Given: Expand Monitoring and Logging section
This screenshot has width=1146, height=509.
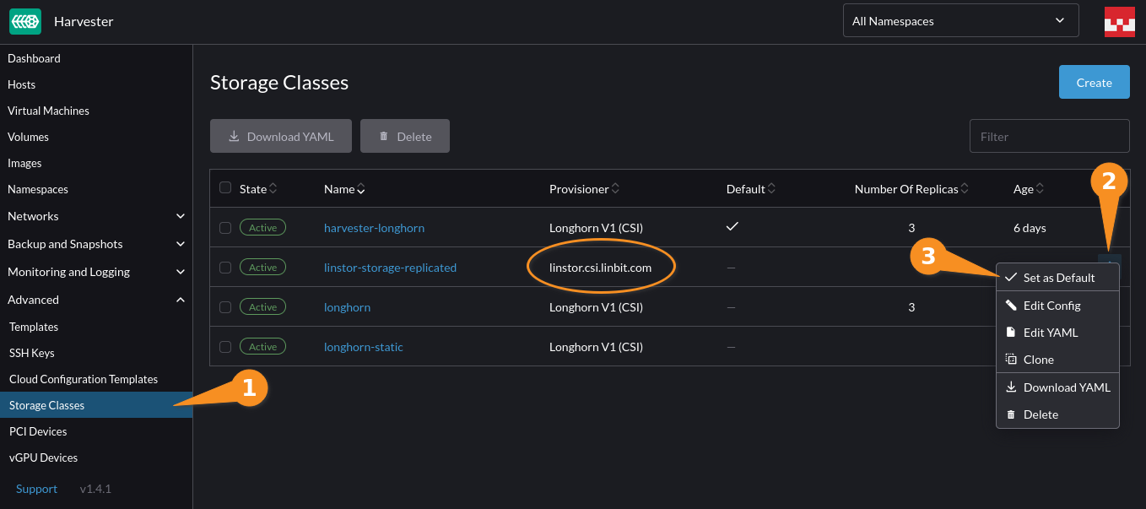Looking at the screenshot, I should (x=96, y=272).
